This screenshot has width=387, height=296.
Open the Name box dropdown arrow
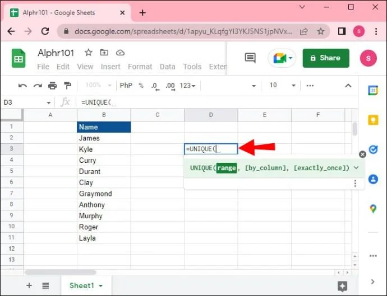pos(49,103)
